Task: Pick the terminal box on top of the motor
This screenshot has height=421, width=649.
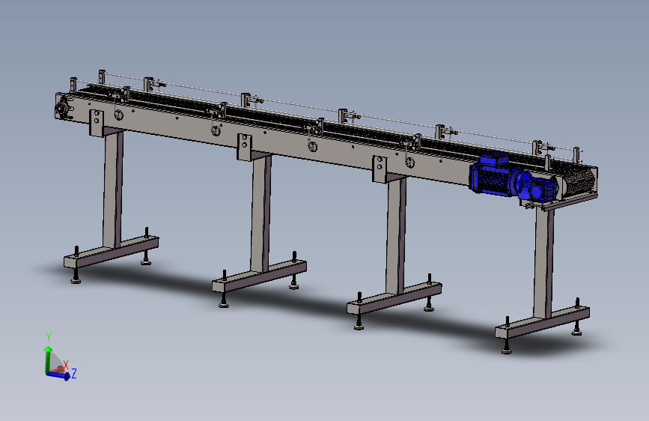Action: click(494, 159)
